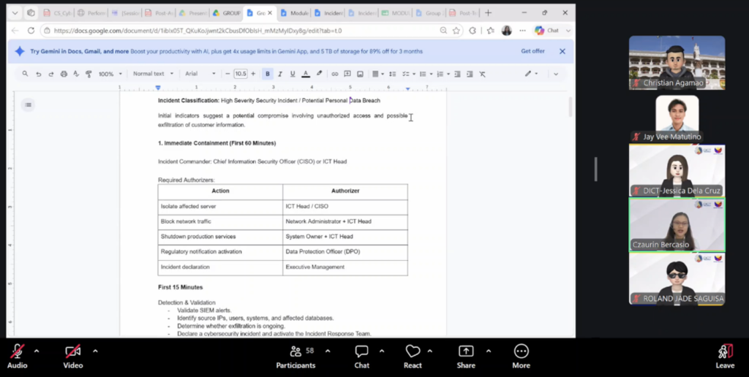Redo the last action in Docs
Screen dimensions: 749x377
[x=51, y=74]
